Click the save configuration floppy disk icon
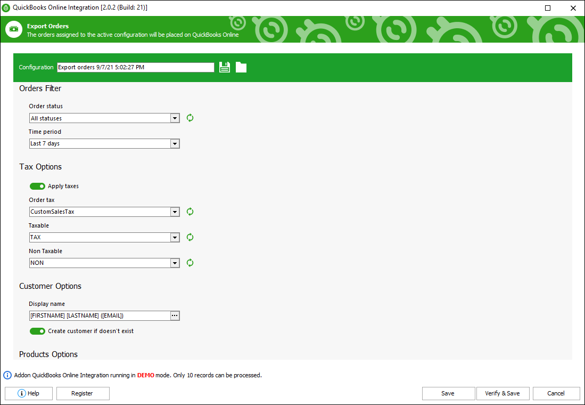 [x=225, y=67]
